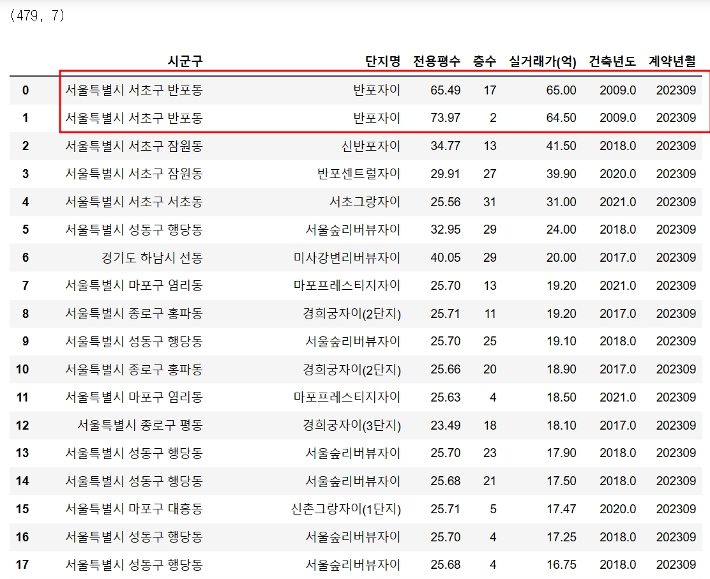Image resolution: width=710 pixels, height=579 pixels.
Task: Select row index 17
Action: (22, 564)
